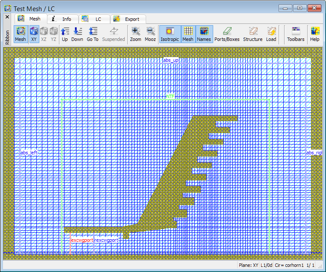Click the abs_up label in mesh view
Viewport: 326px width, 272px height.
point(170,61)
